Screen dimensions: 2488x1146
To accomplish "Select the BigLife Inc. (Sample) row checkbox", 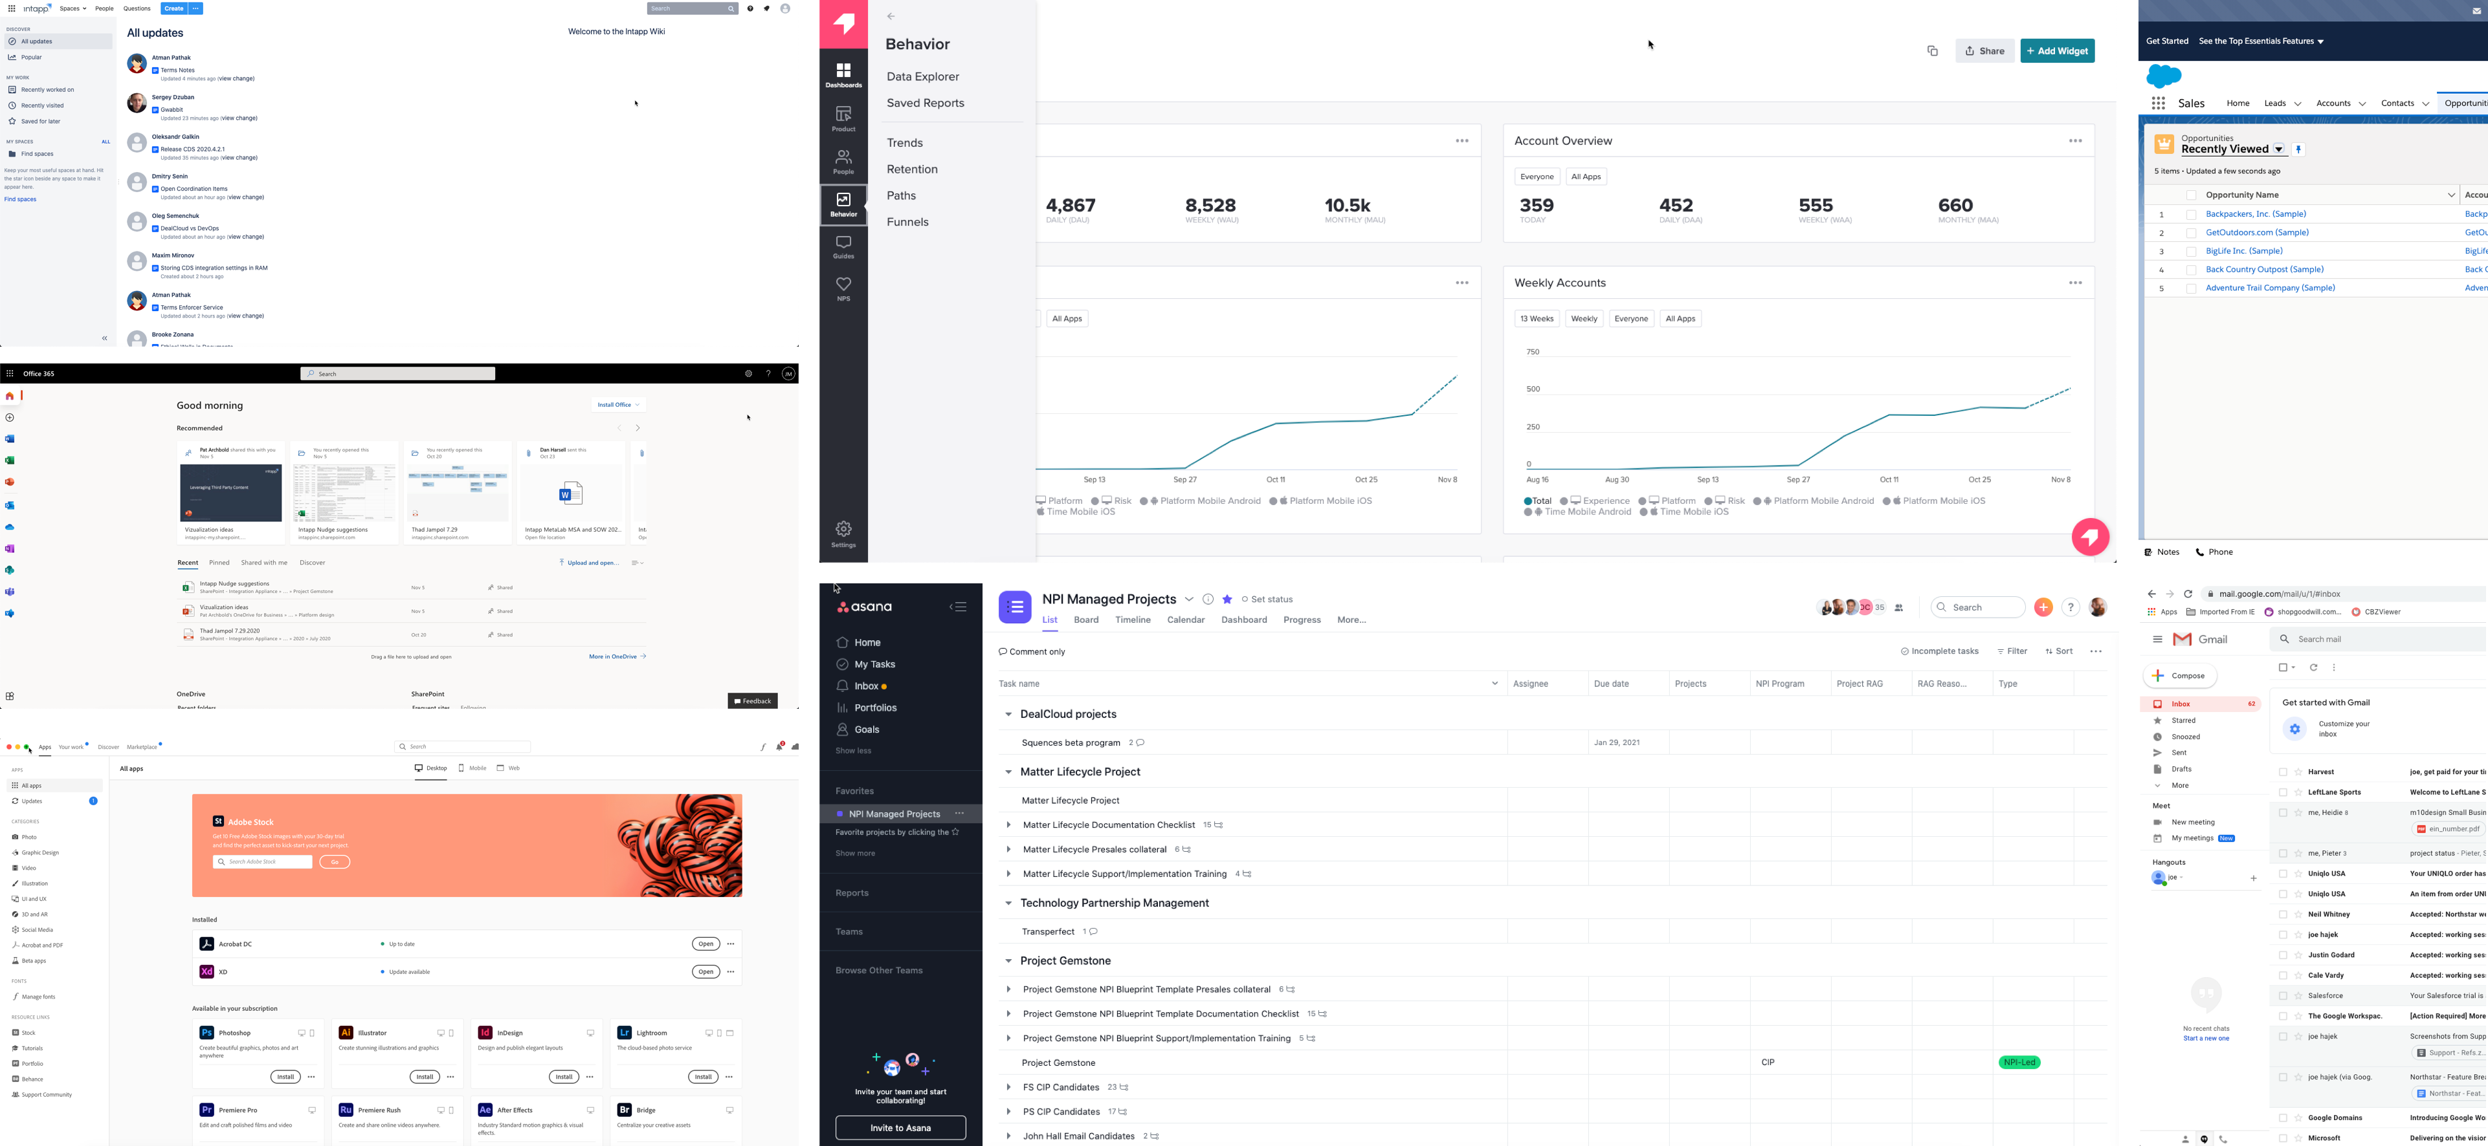I will point(2190,252).
